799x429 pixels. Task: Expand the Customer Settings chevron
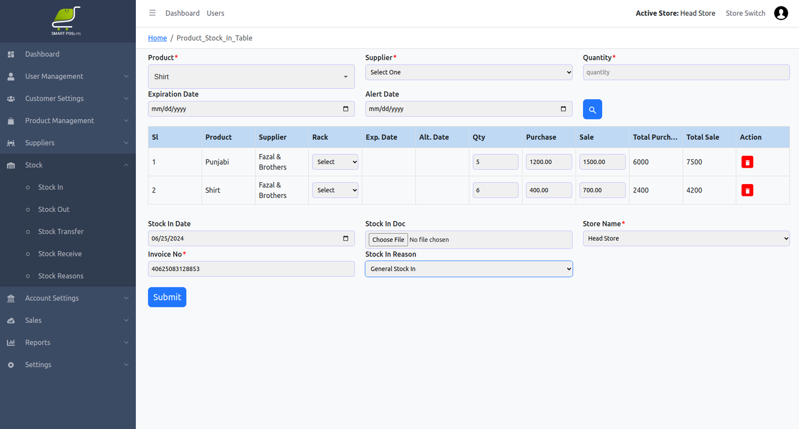tap(126, 98)
